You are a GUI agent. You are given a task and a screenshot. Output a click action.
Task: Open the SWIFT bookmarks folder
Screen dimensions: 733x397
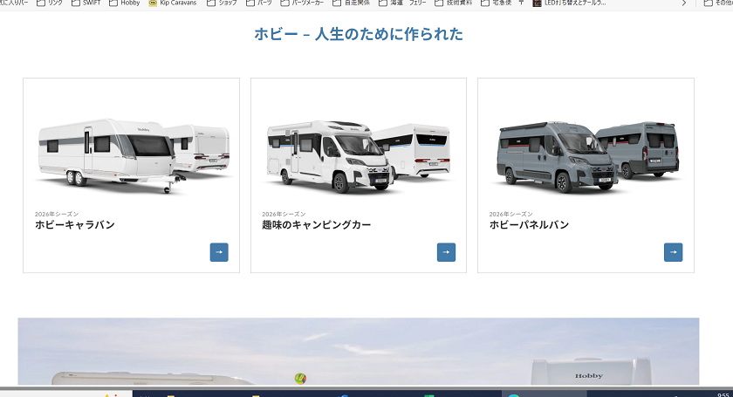click(86, 3)
